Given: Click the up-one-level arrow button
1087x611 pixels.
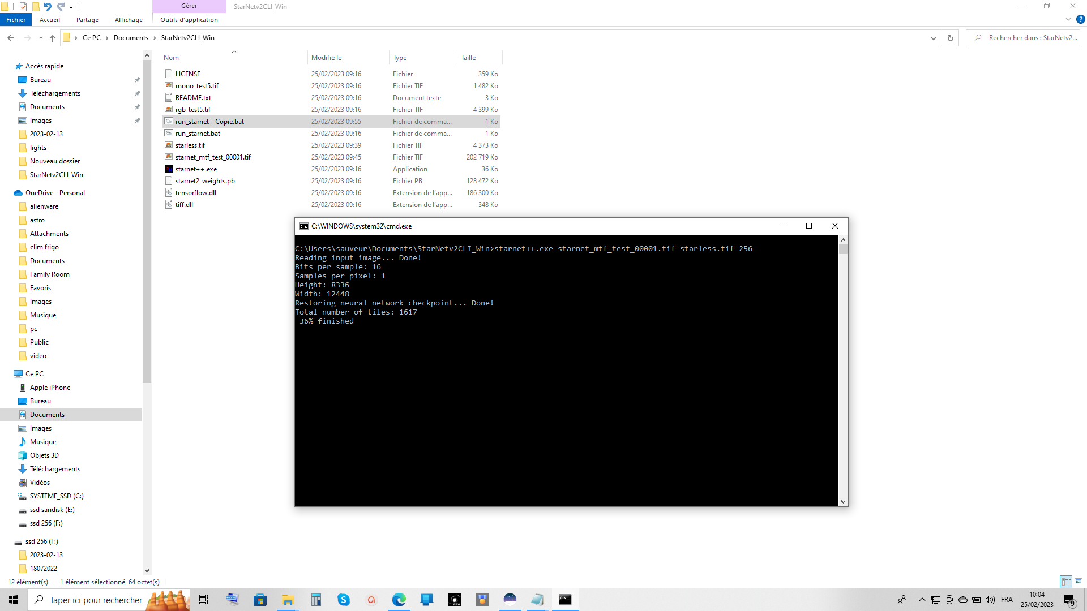Looking at the screenshot, I should 53,38.
